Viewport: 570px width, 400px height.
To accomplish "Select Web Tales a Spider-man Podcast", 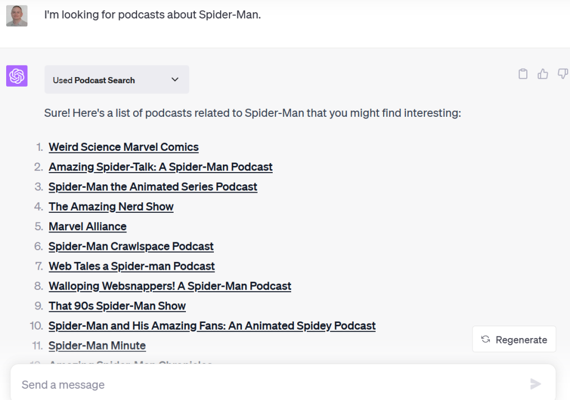I will pos(132,266).
